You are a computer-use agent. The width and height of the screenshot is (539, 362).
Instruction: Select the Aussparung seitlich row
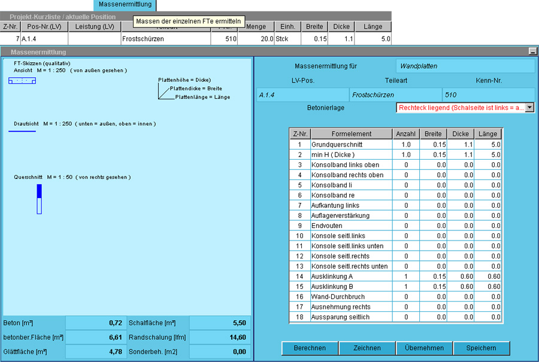[x=396, y=317]
